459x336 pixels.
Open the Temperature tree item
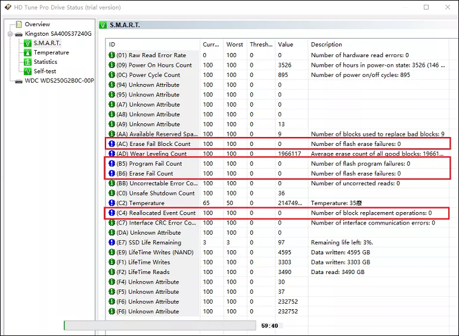coord(51,52)
